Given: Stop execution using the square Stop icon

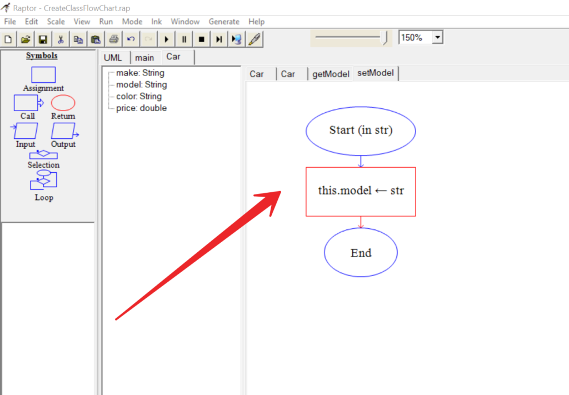Looking at the screenshot, I should (x=201, y=39).
